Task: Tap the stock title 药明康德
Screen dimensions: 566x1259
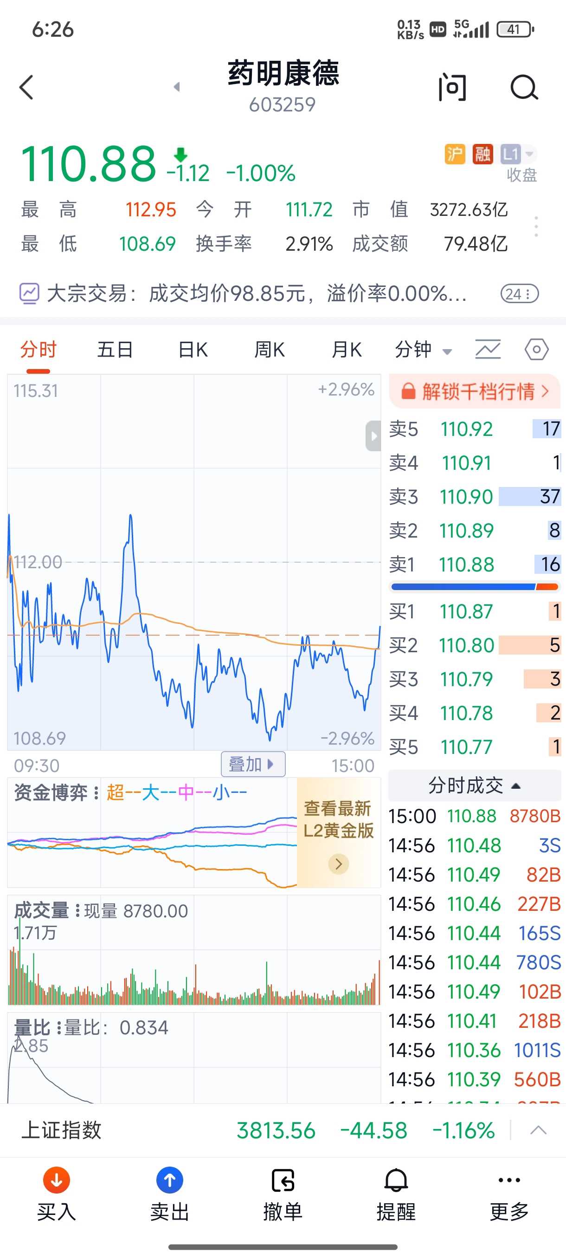Action: (x=283, y=73)
